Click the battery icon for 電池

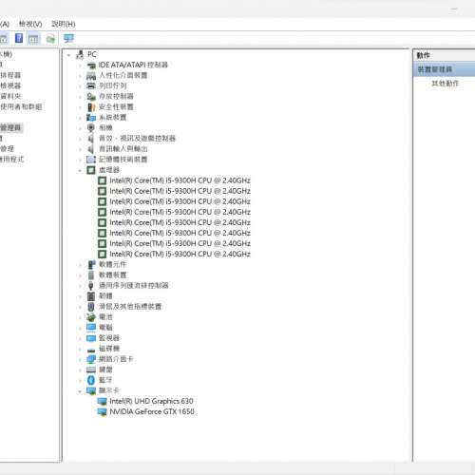[91, 317]
